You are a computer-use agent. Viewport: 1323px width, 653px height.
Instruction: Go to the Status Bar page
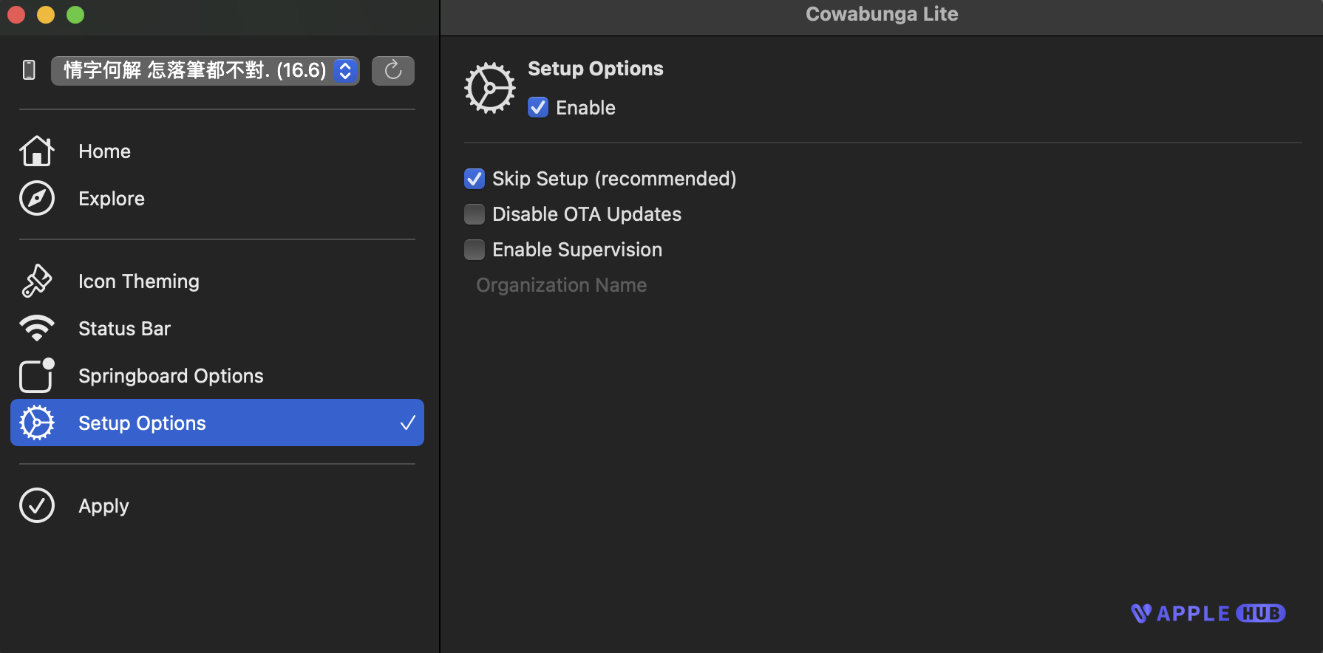click(x=124, y=329)
